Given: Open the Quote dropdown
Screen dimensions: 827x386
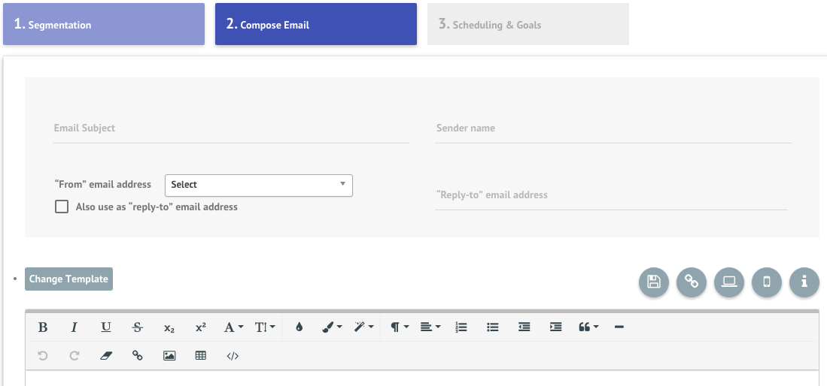Looking at the screenshot, I should [x=588, y=327].
